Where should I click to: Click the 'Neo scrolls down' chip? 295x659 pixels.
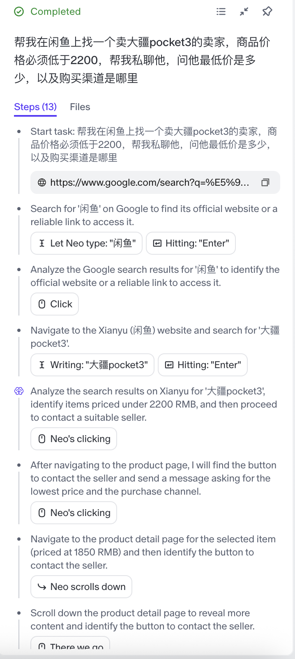tap(81, 587)
